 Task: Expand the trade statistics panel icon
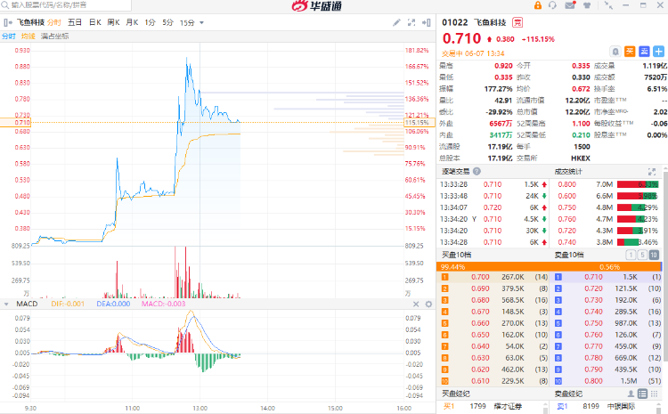pyautogui.click(x=652, y=171)
